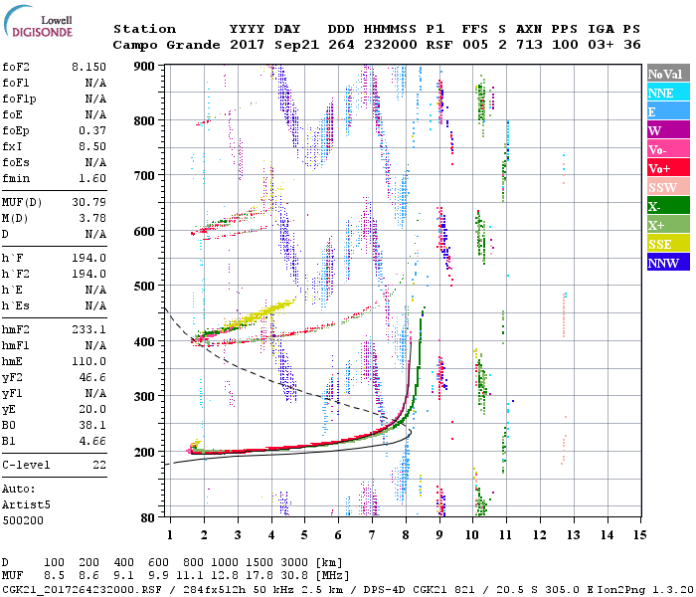Click the 80 km height axis label
The height and width of the screenshot is (597, 696).
point(148,518)
